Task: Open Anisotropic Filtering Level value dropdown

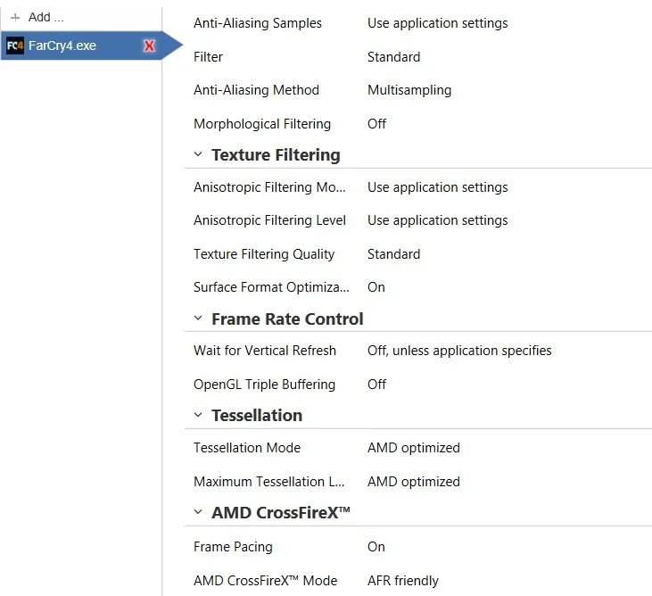Action: (437, 220)
